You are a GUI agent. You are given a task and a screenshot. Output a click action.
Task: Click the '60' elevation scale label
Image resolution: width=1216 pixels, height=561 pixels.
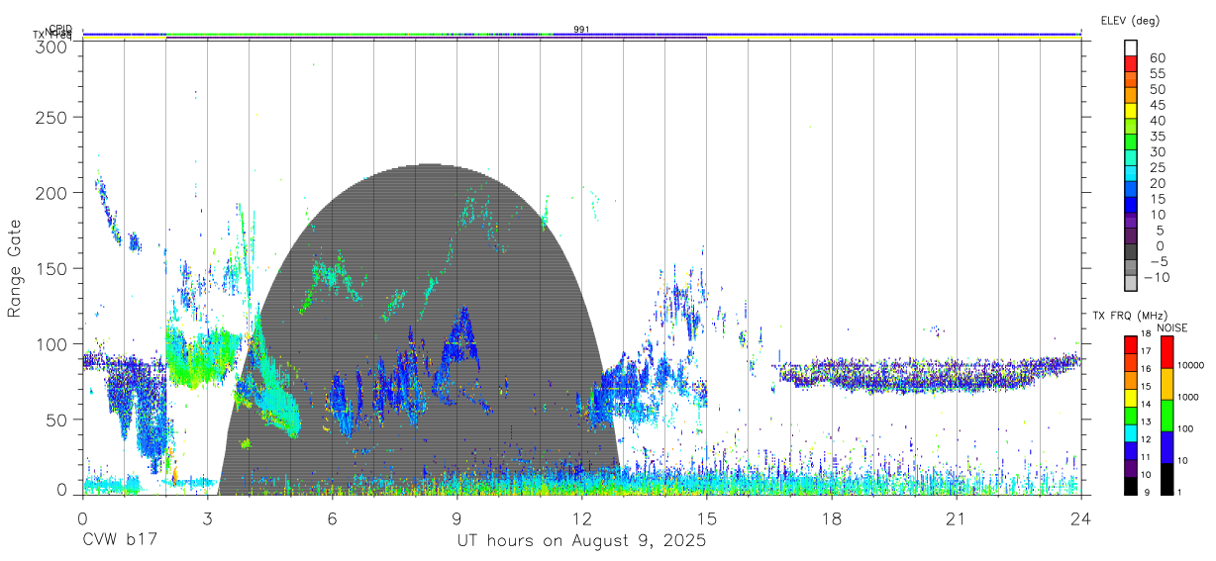tap(1157, 58)
